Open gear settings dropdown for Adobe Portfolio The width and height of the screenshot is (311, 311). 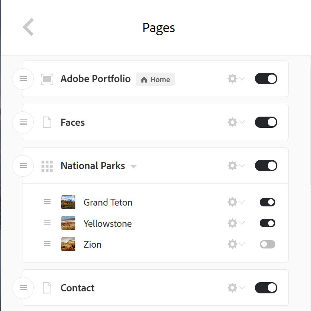click(236, 79)
